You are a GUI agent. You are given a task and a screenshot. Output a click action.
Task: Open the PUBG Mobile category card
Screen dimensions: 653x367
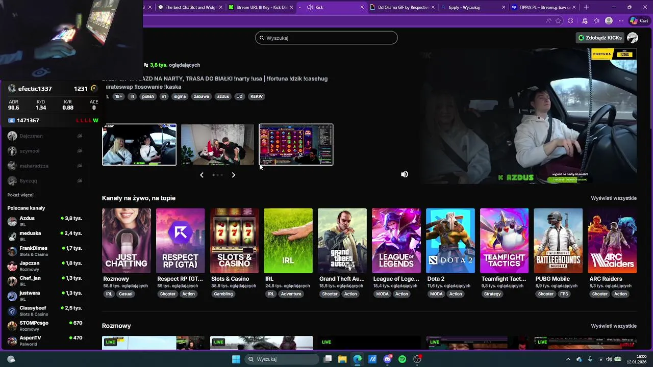(x=558, y=241)
